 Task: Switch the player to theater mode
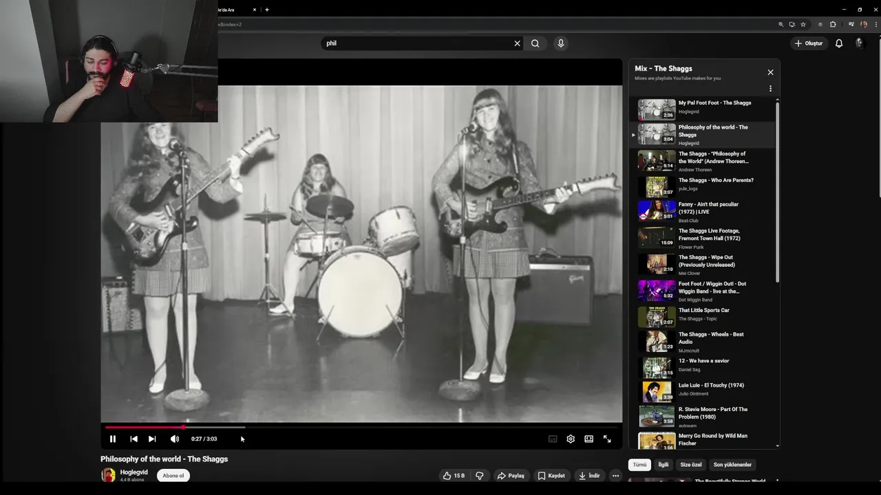coord(589,439)
